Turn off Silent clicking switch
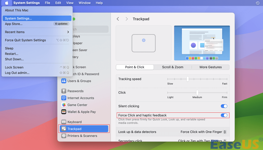This screenshot has width=263, height=150. coord(224,106)
